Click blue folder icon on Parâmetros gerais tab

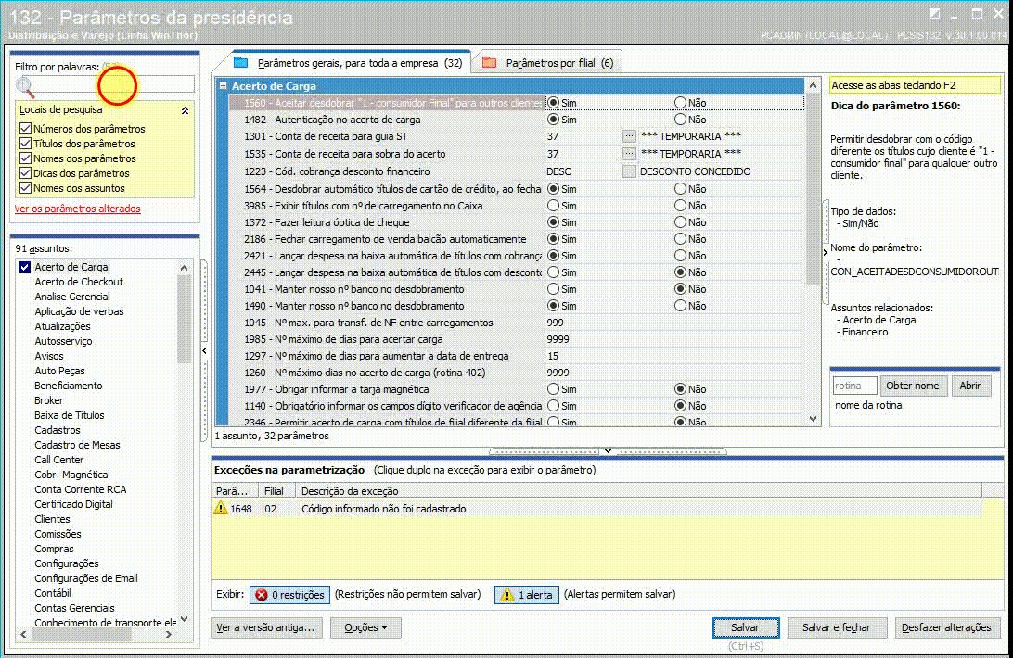click(241, 63)
